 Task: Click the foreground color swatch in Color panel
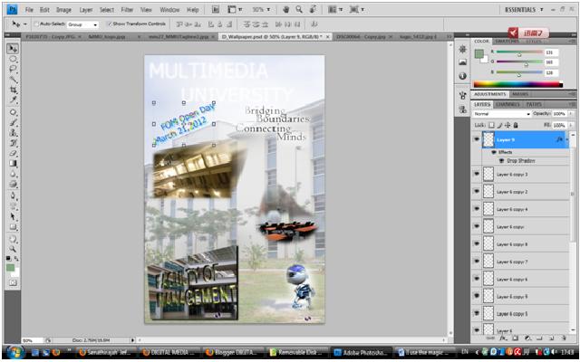pos(479,54)
